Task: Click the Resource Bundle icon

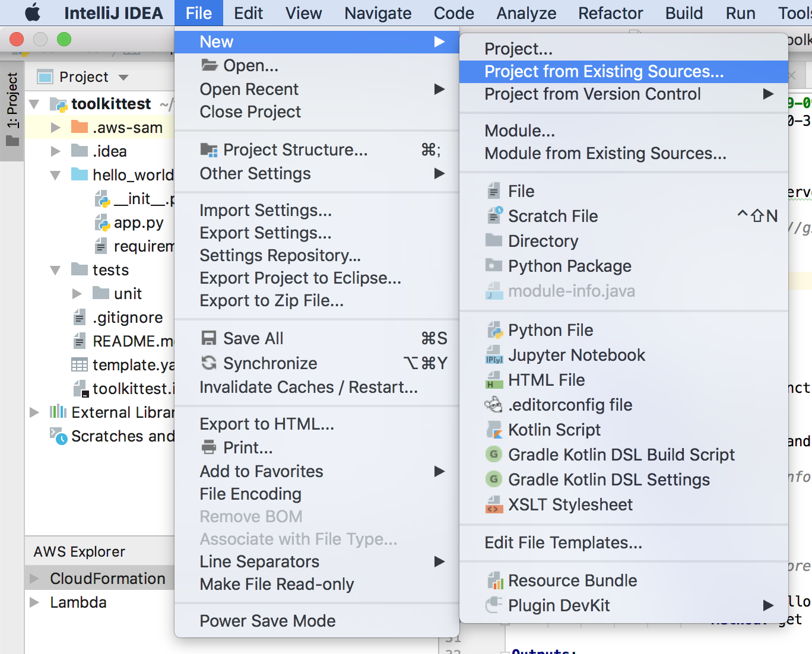Action: [494, 580]
